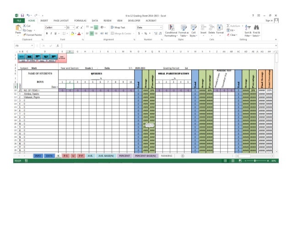This screenshot has width=292, height=226.
Task: Open the Name Box dropdown arrow
Action: coord(32,46)
